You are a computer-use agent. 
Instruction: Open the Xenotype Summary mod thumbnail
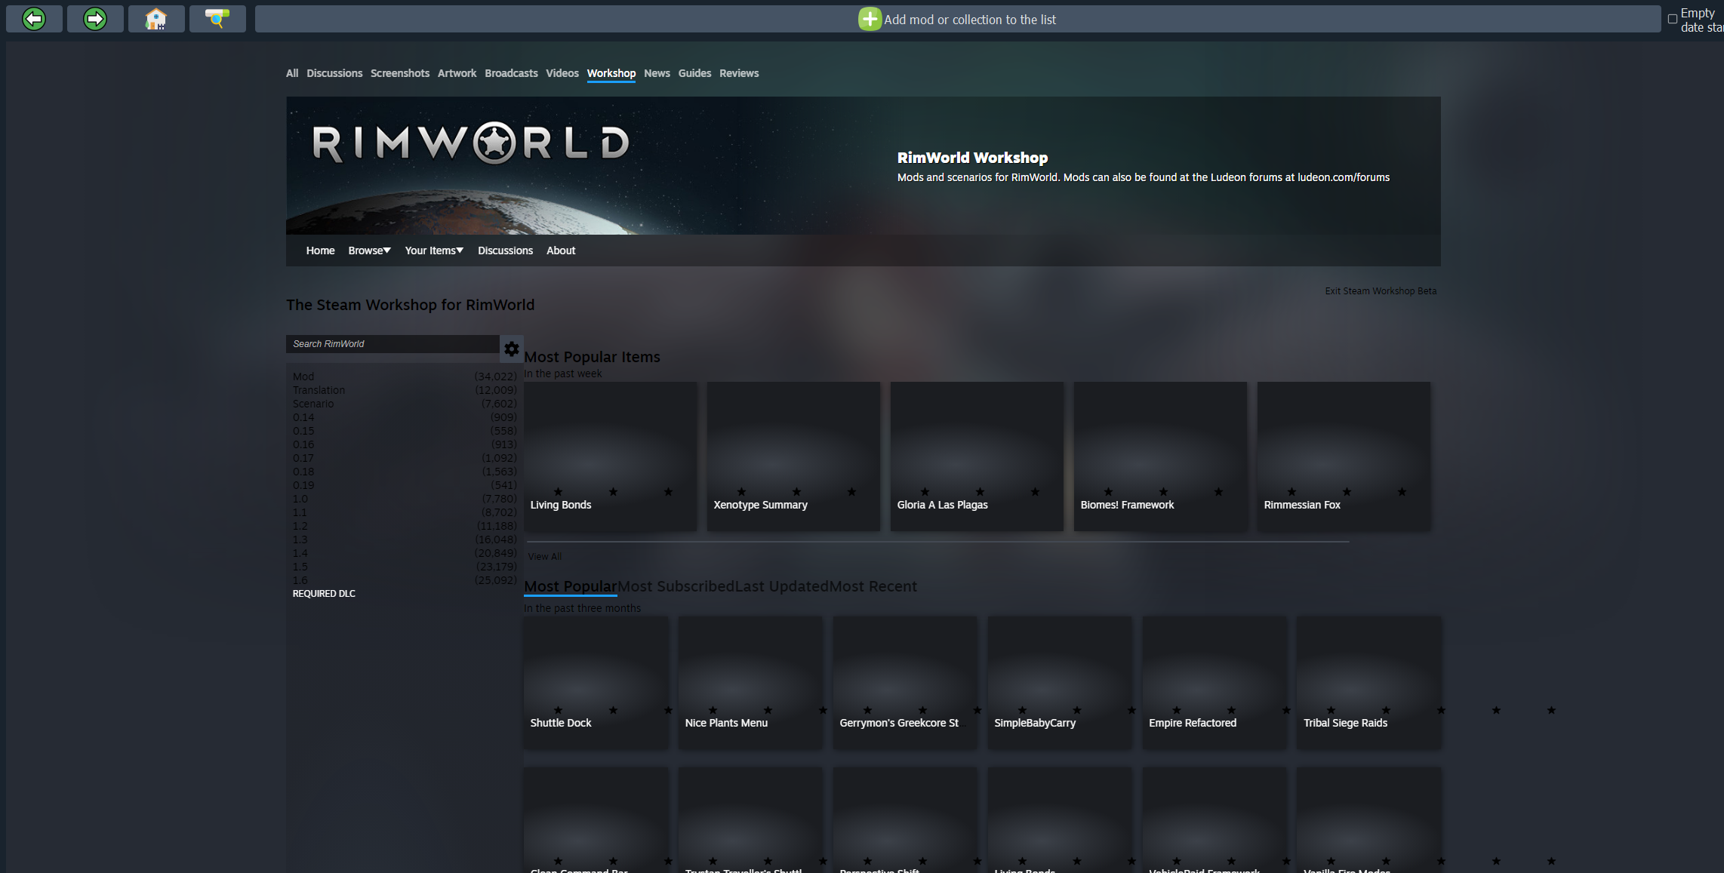point(793,445)
